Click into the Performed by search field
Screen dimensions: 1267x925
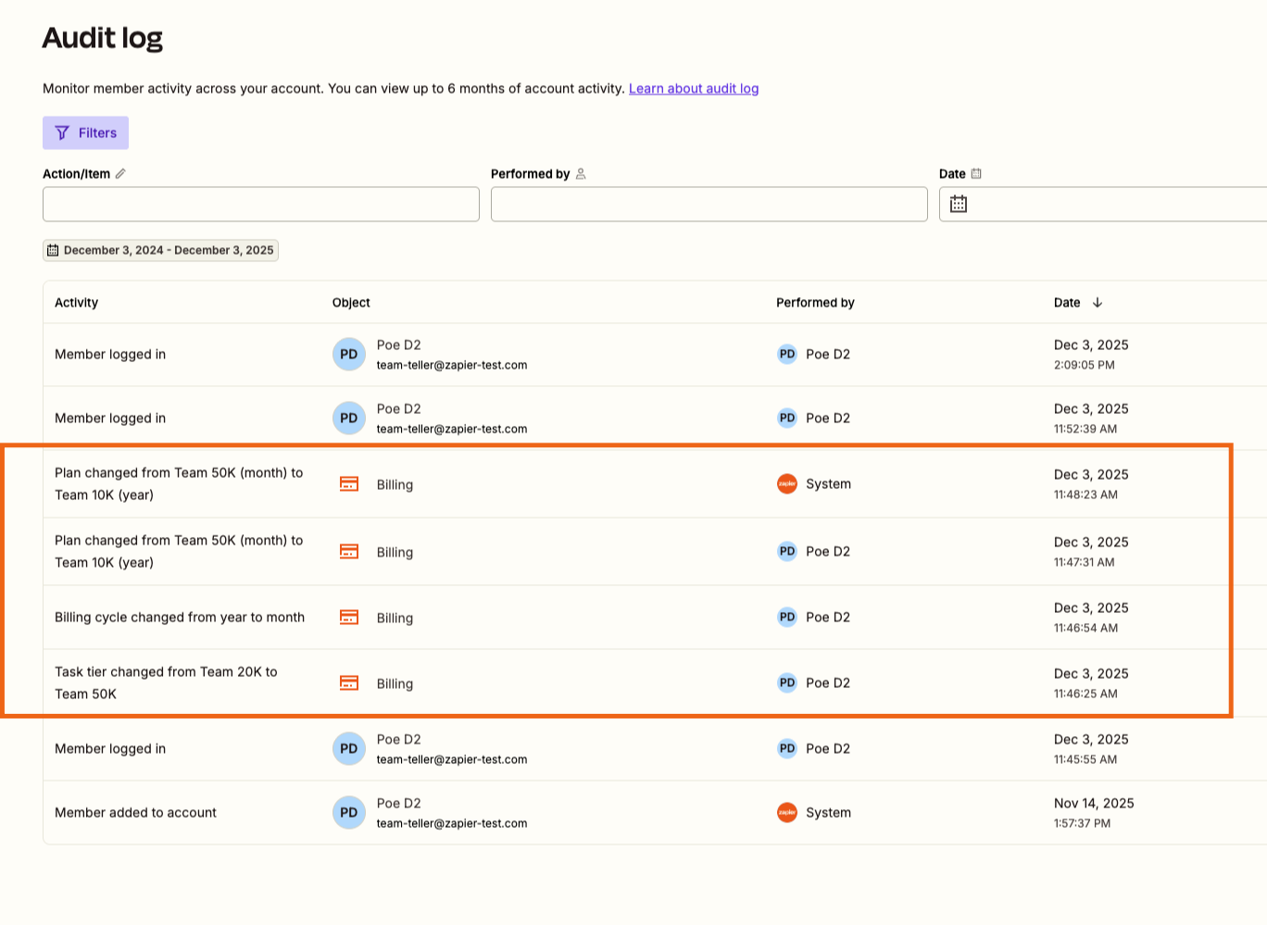click(x=709, y=204)
